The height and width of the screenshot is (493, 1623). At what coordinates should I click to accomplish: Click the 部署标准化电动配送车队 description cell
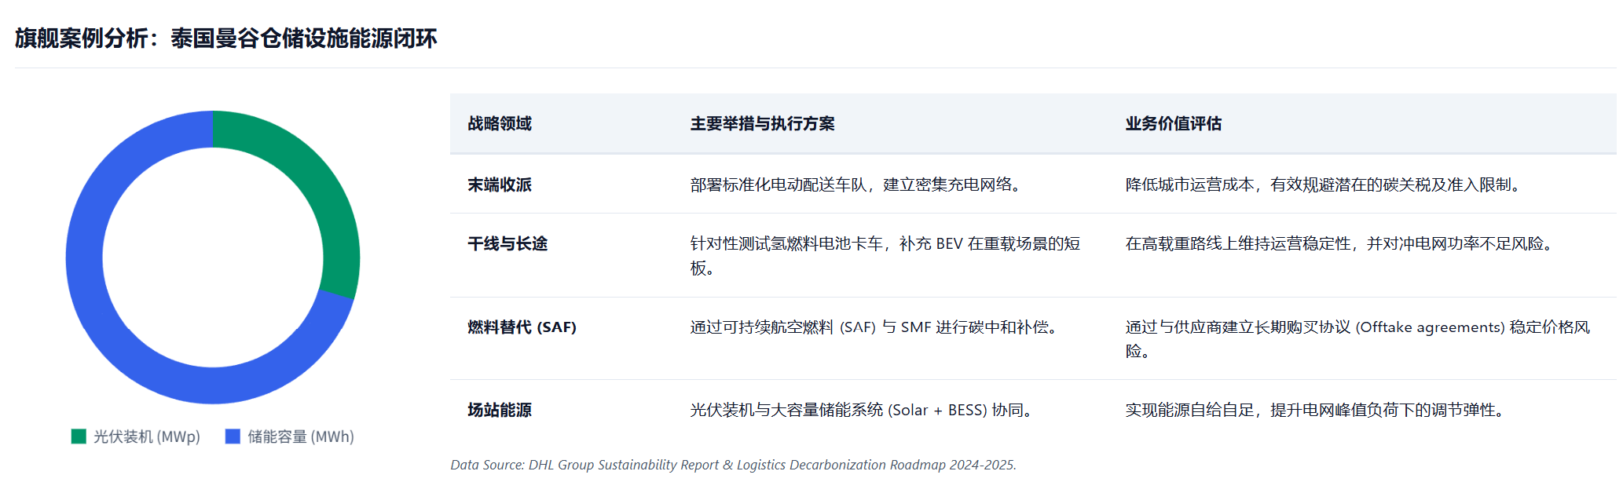(858, 184)
